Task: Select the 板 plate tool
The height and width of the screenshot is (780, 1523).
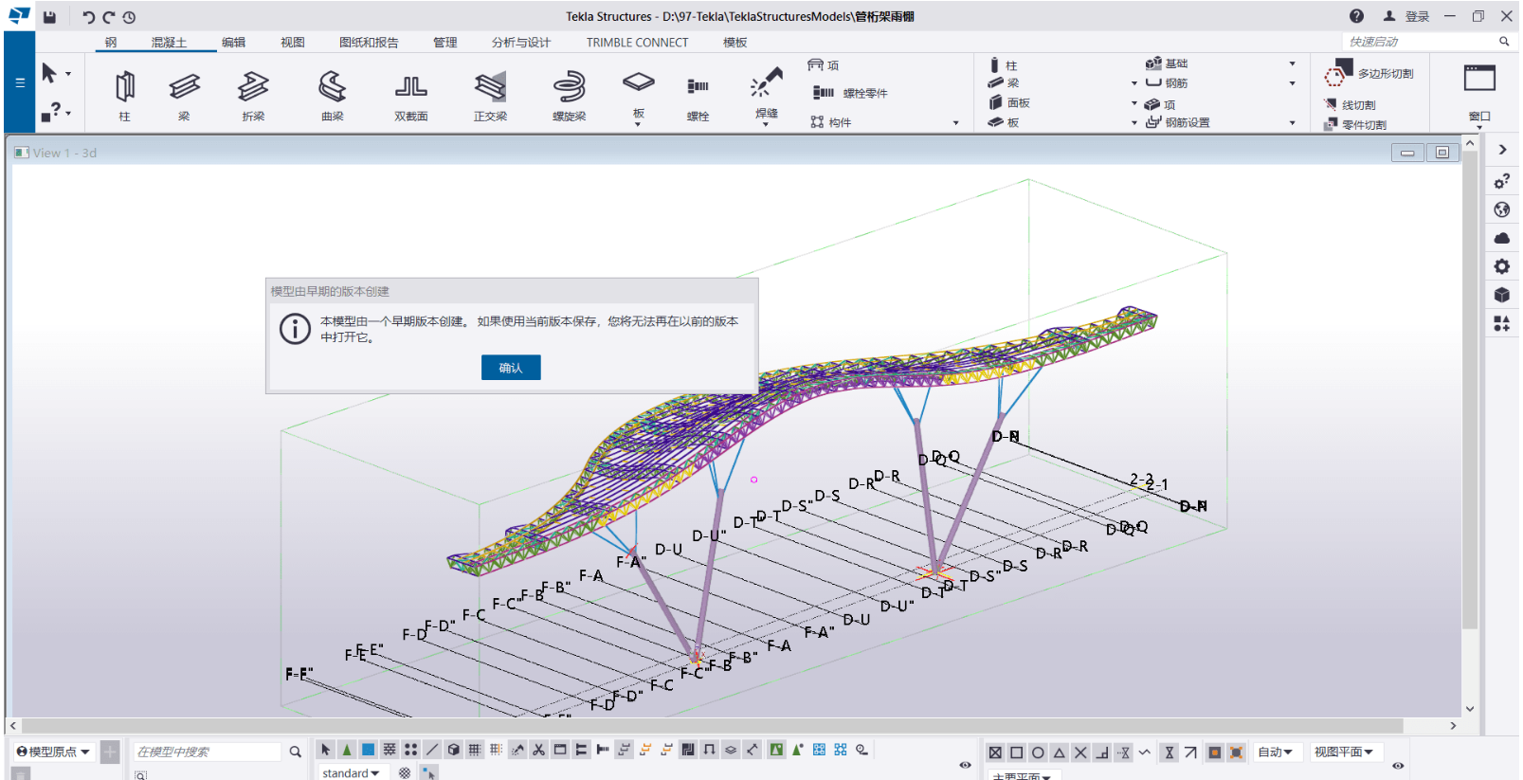Action: click(638, 94)
